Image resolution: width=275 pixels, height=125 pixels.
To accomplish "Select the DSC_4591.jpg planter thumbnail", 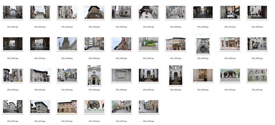I will click(149, 44).
